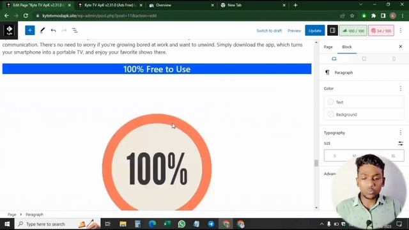Click Switch to draft
Screen dimensions: 409x230
click(x=269, y=31)
